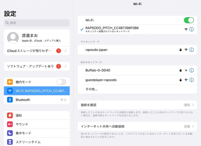Image resolution: width=201 pixels, height=146 pixels.
Task: Click the Bluetooth icon in sidebar
Action: tap(10, 100)
